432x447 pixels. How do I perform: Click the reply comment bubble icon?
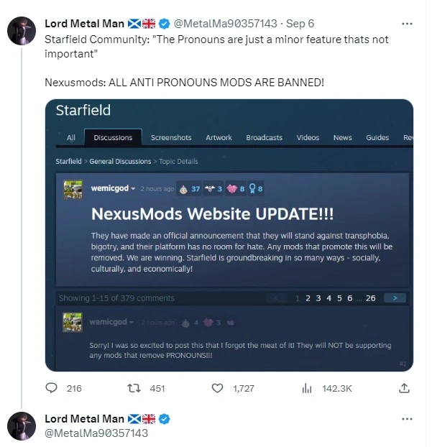click(51, 388)
